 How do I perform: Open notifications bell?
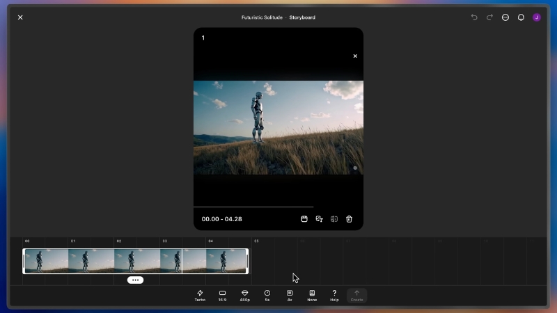[521, 17]
